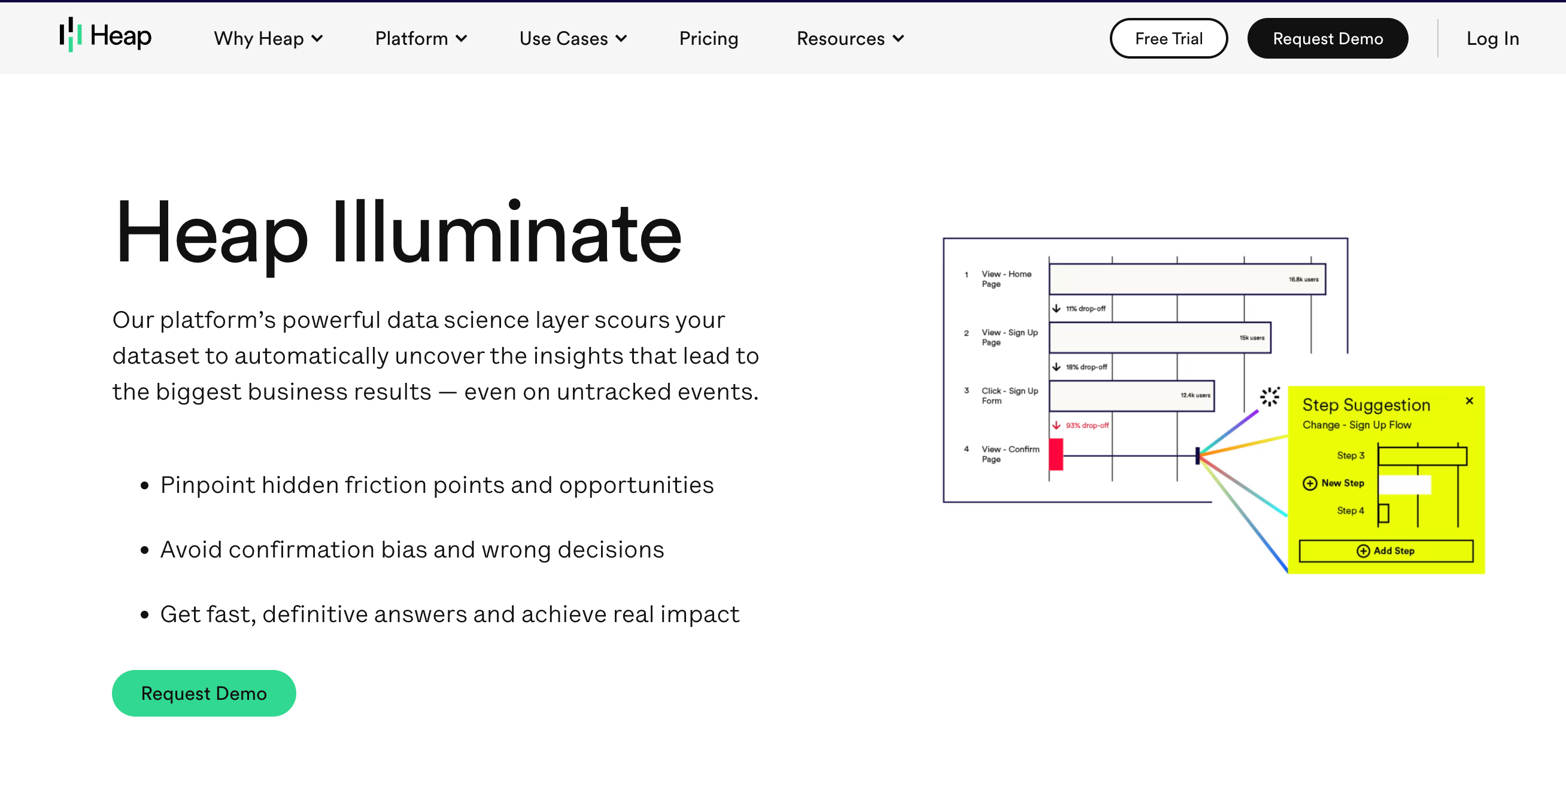Click the Heap logo in header

(x=105, y=35)
